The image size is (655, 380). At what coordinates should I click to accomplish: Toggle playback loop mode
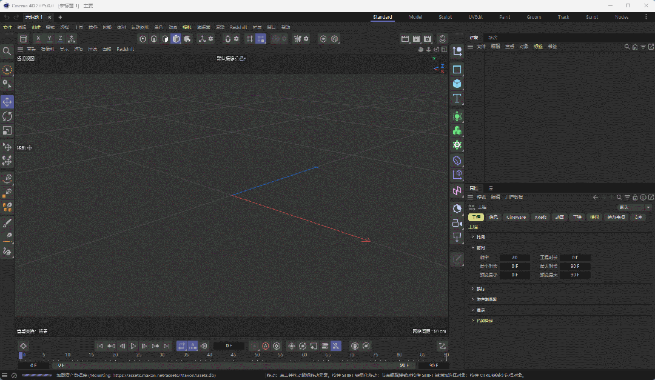181,345
